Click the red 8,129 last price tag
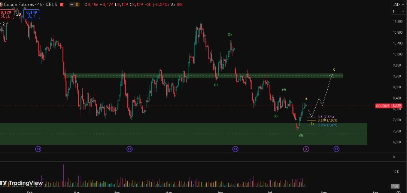Image resolution: width=407 pixels, height=193 pixels. (397, 106)
